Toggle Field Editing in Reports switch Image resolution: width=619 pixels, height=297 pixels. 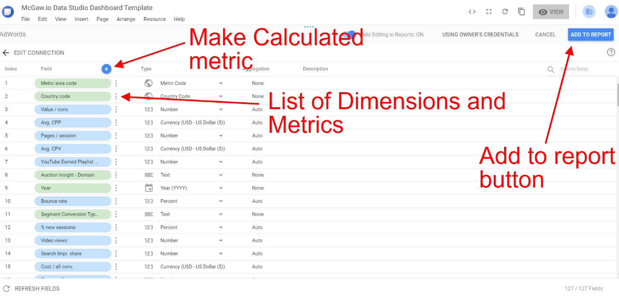[x=349, y=35]
